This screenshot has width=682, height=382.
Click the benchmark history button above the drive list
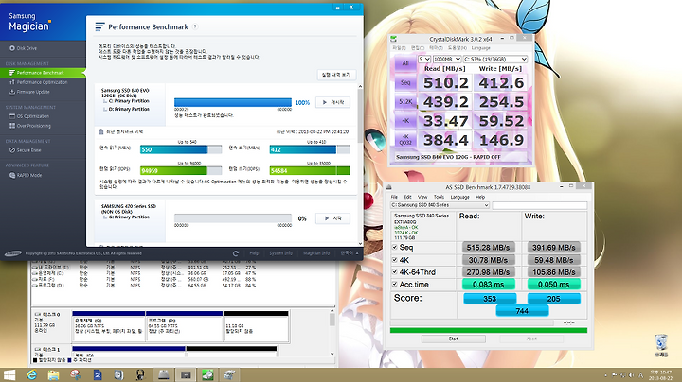[336, 75]
